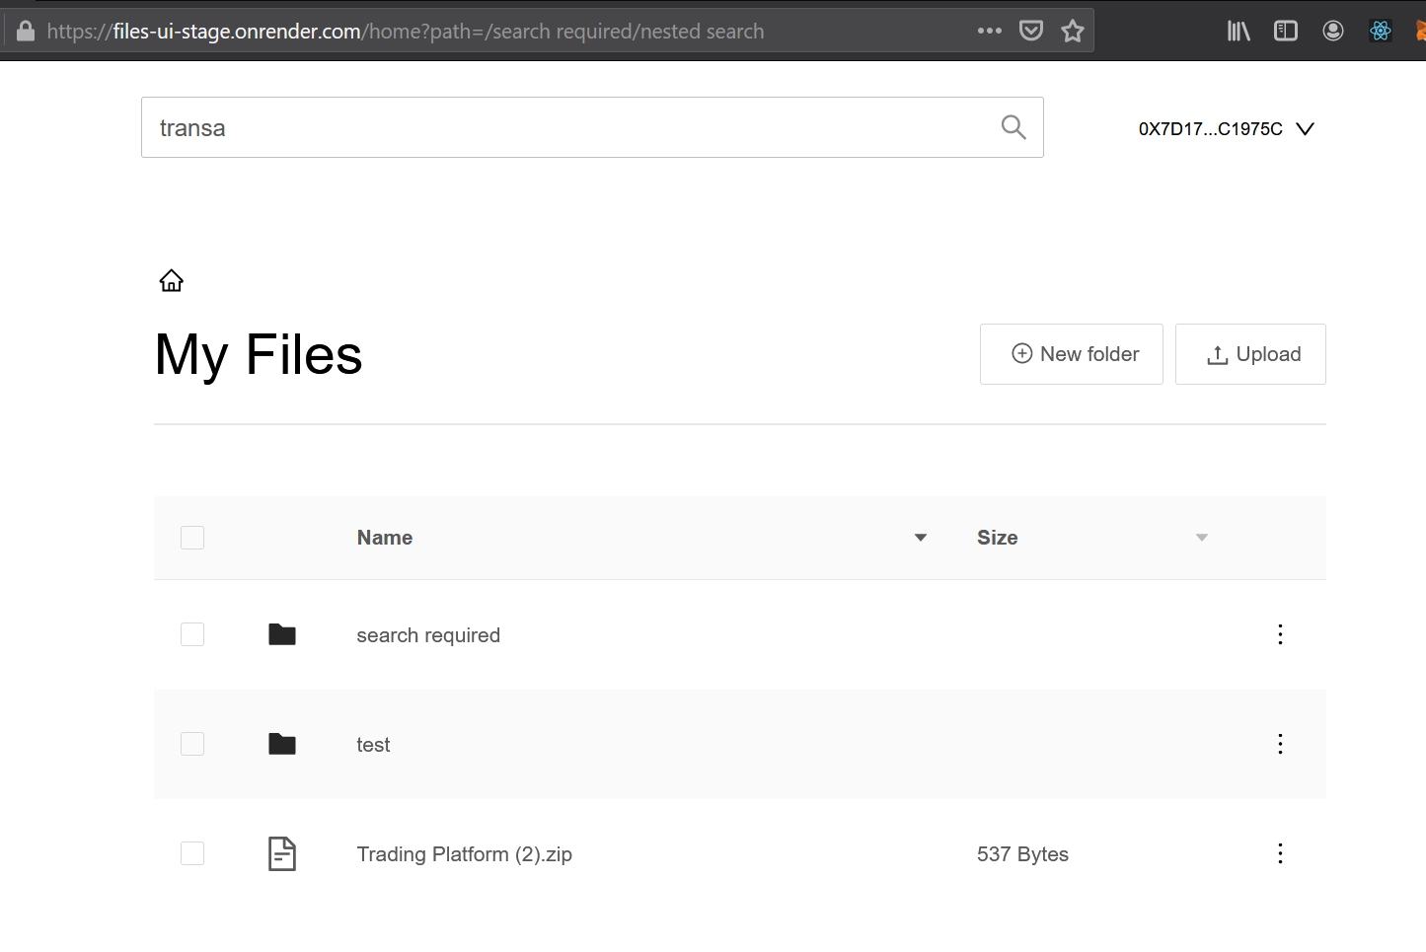
Task: Bookmark the page using the star icon
Action: pyautogui.click(x=1073, y=31)
